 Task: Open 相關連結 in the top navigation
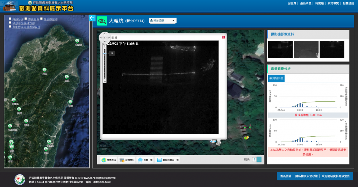348,3
